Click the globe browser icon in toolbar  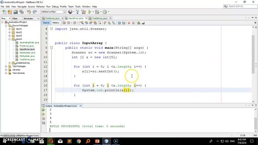click(x=70, y=12)
